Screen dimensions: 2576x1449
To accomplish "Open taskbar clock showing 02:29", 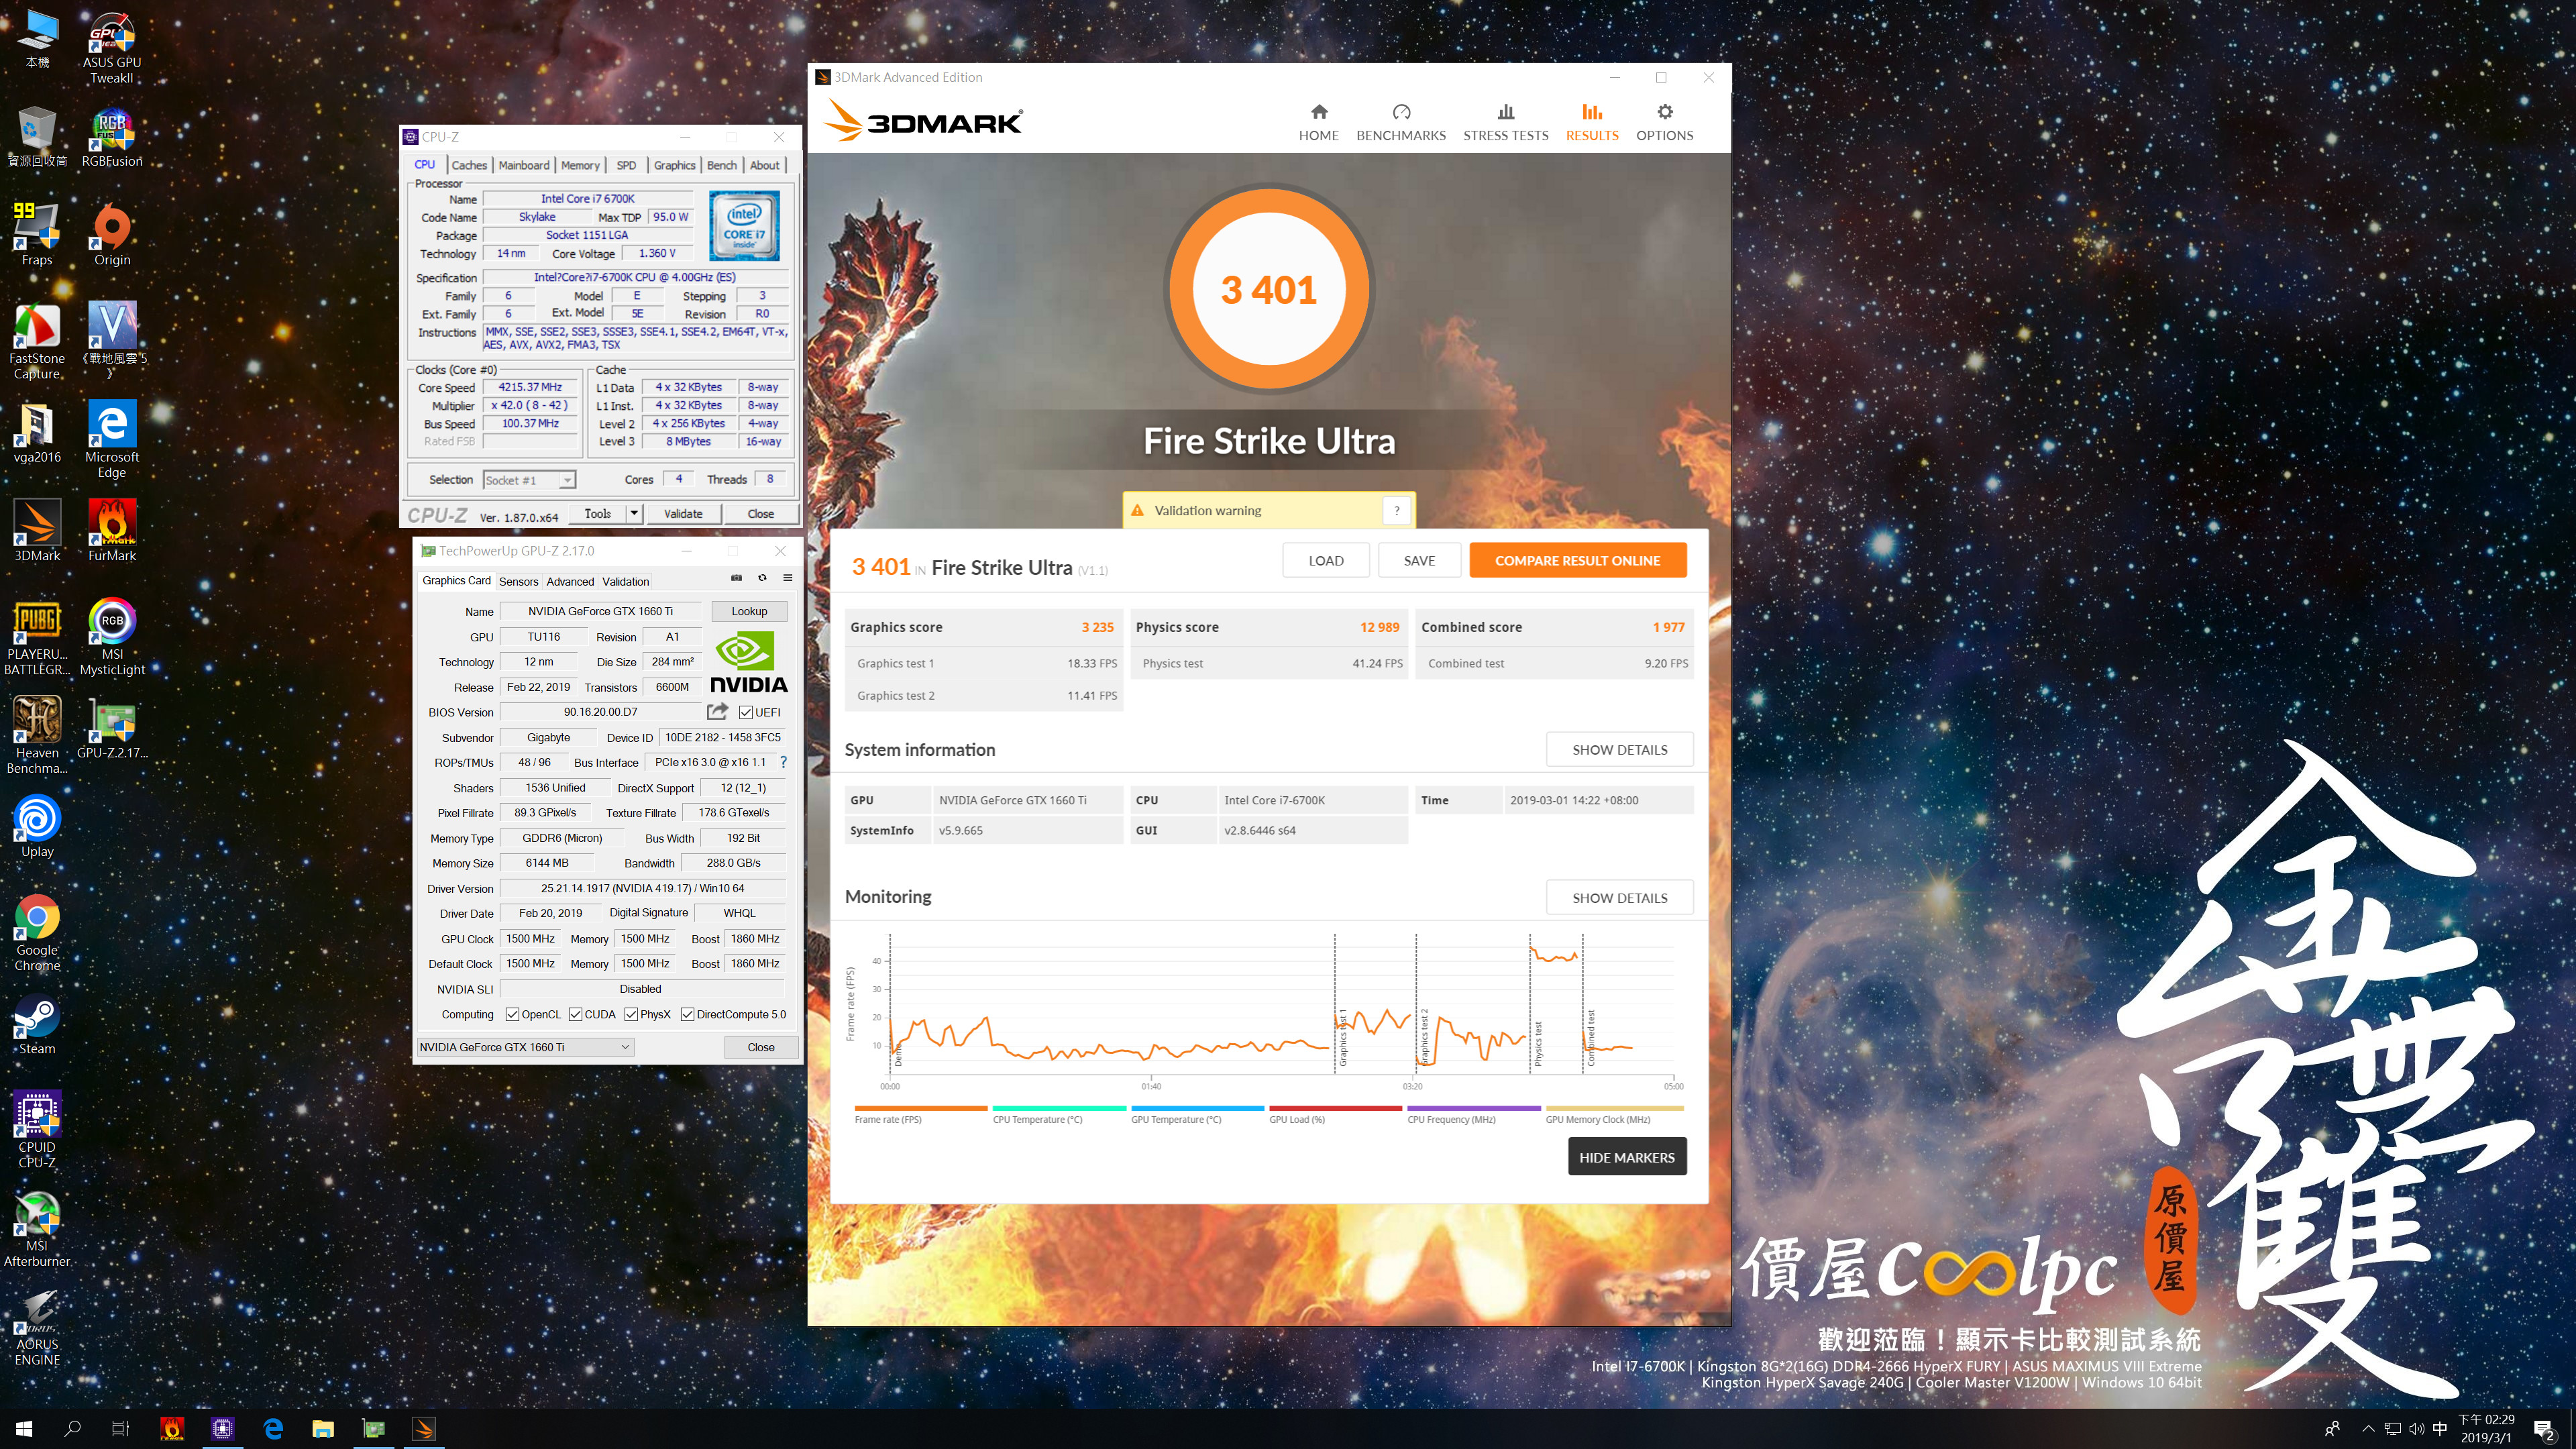I will pos(2486,1428).
